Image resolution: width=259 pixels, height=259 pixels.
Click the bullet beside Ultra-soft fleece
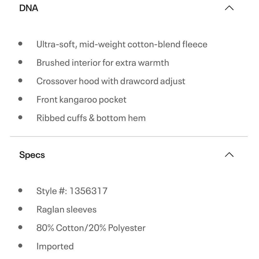tap(20, 44)
